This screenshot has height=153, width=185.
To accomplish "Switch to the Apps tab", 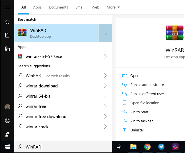I will 37,7.
